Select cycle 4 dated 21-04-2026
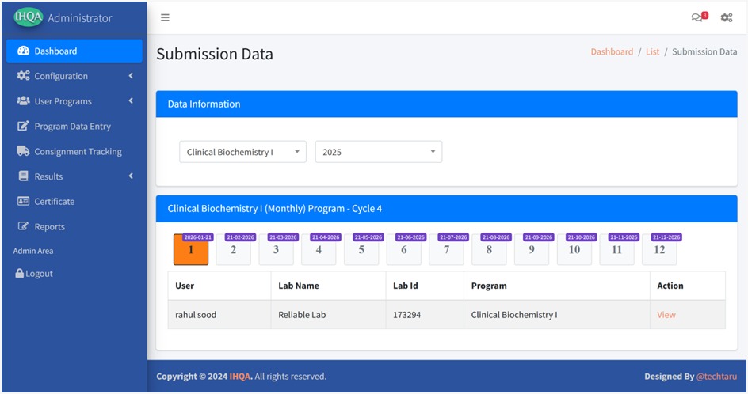748x394 pixels. (x=319, y=250)
